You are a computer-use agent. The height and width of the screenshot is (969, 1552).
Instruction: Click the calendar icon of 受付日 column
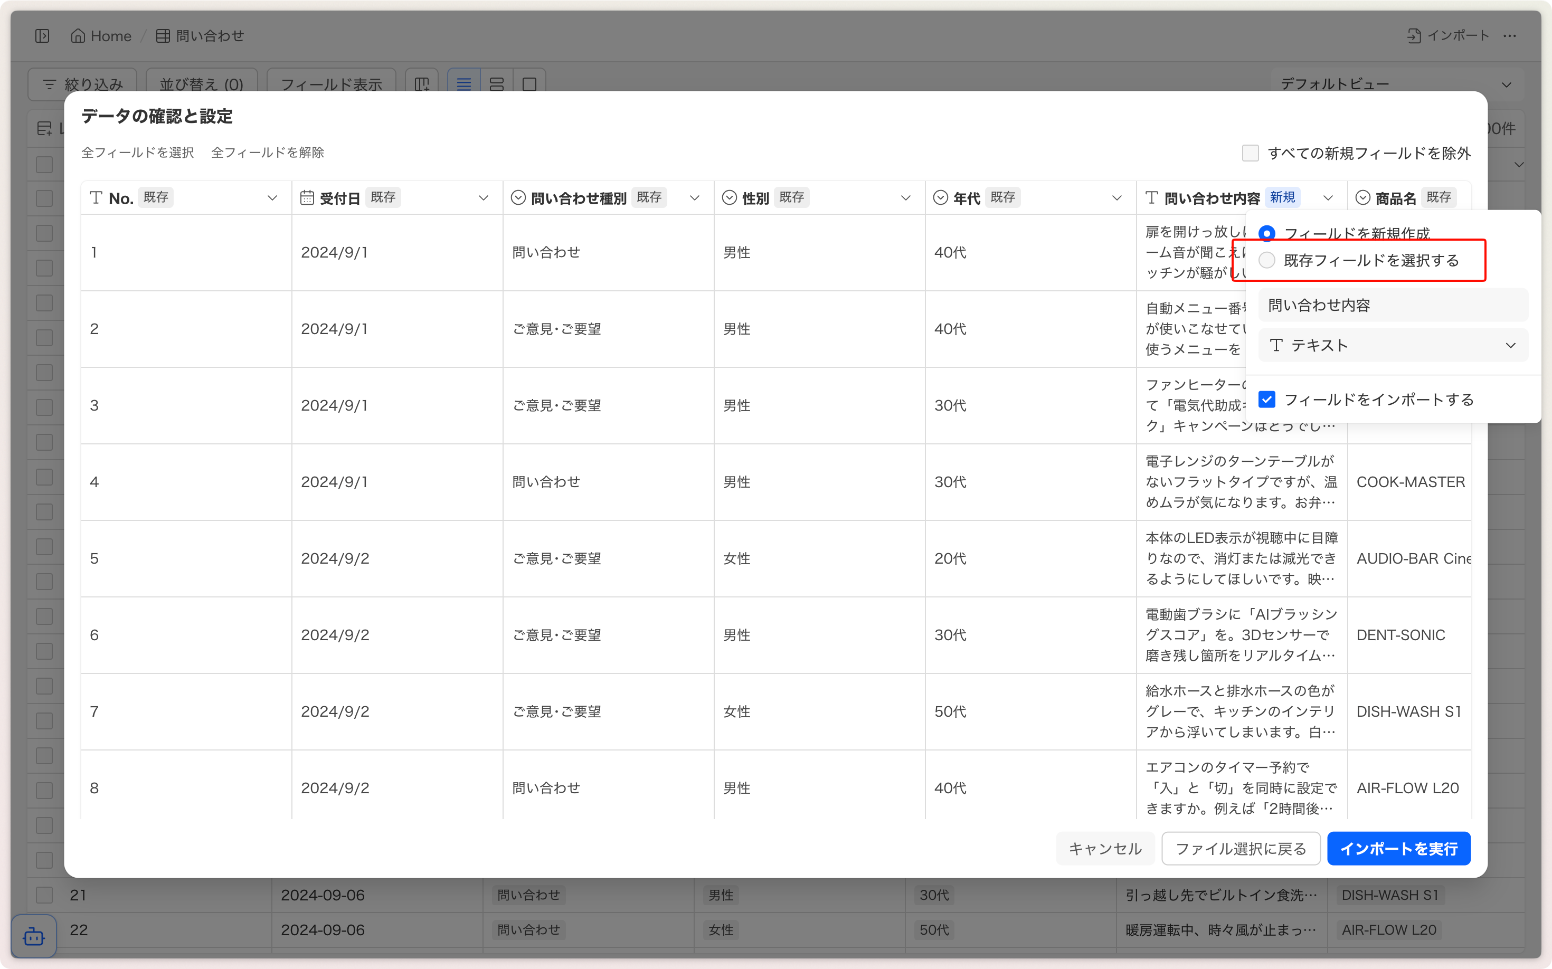(x=307, y=197)
